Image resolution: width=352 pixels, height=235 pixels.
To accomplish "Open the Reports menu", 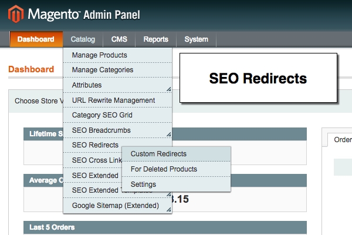I will 156,39.
